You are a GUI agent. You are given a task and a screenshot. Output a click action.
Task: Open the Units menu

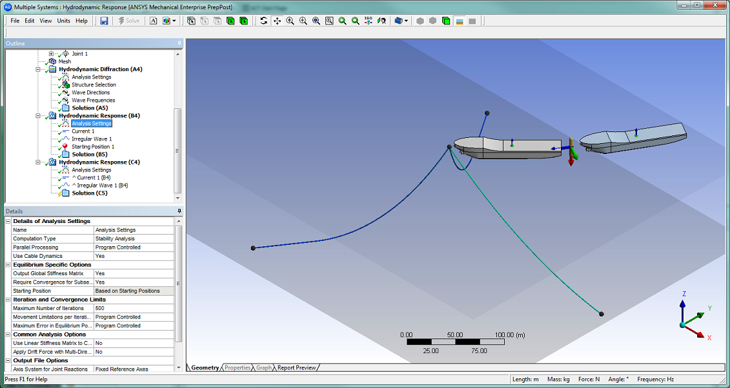[63, 20]
